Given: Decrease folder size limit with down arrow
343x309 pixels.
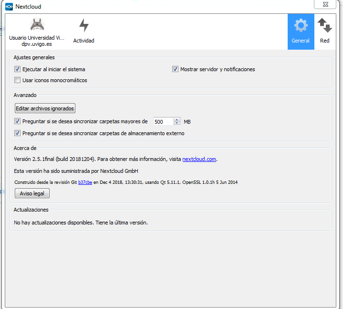Looking at the screenshot, I should click(177, 124).
